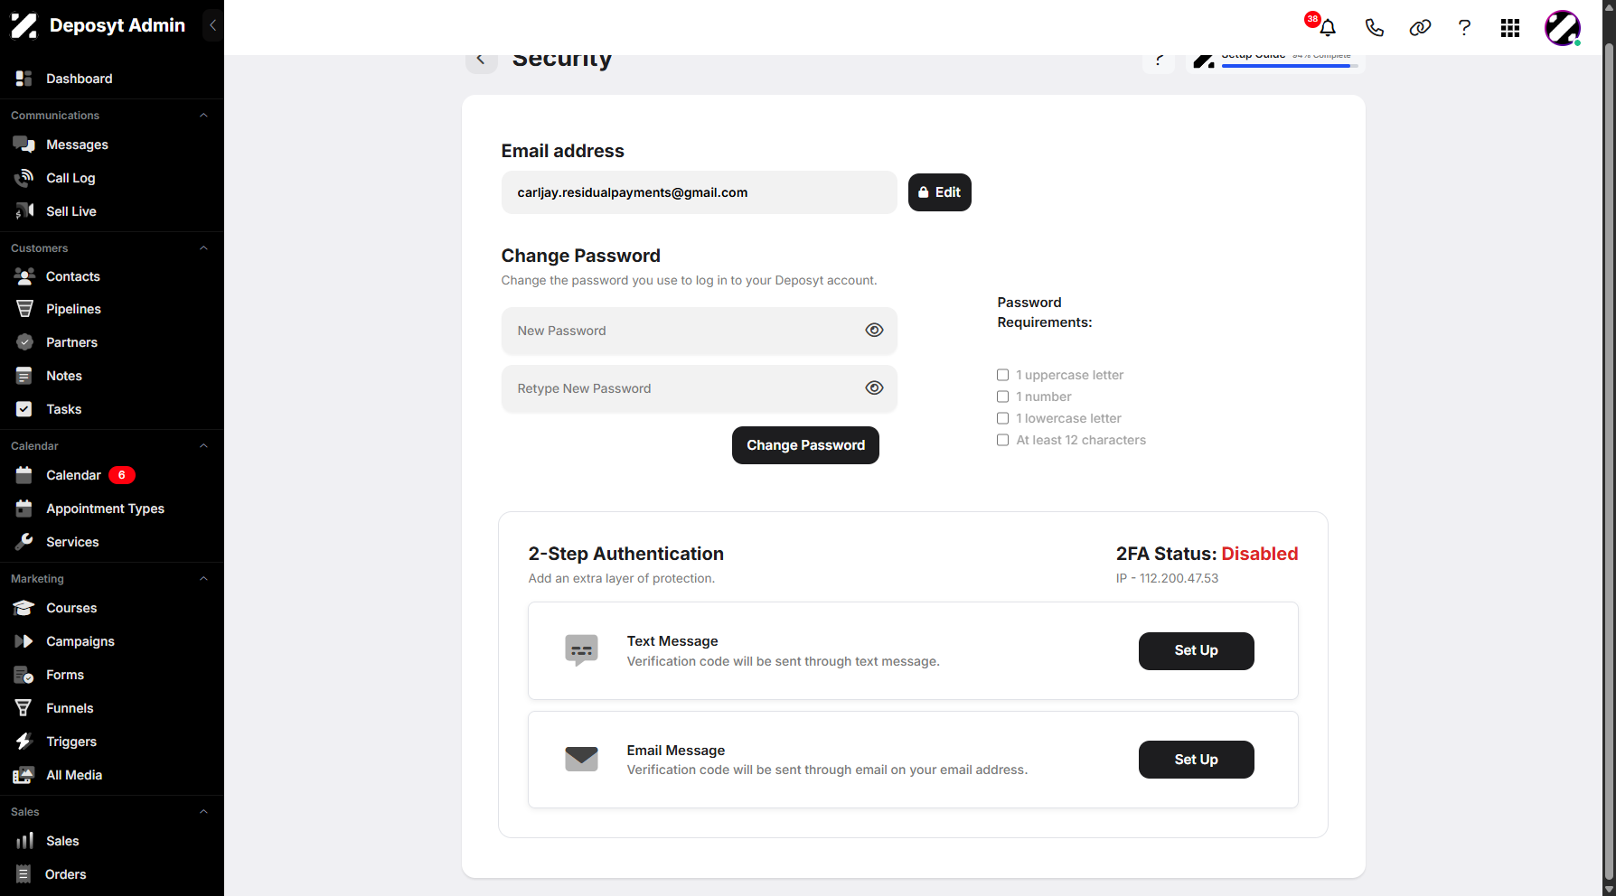
Task: Collapse the Communications section
Action: [203, 116]
